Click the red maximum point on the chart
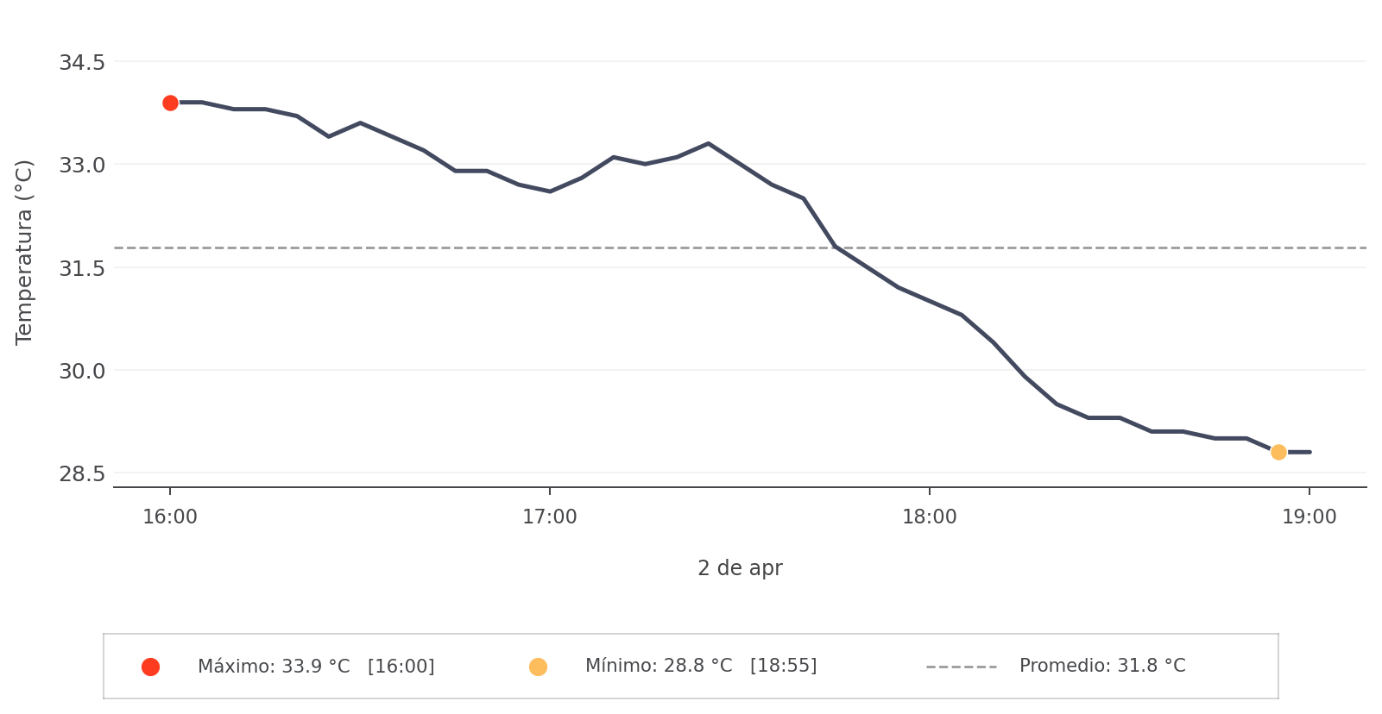Image resolution: width=1382 pixels, height=714 pixels. click(170, 103)
